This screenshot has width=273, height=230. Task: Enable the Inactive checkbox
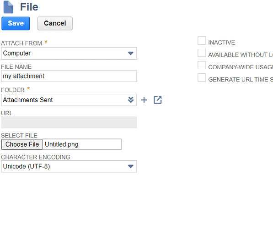202,41
